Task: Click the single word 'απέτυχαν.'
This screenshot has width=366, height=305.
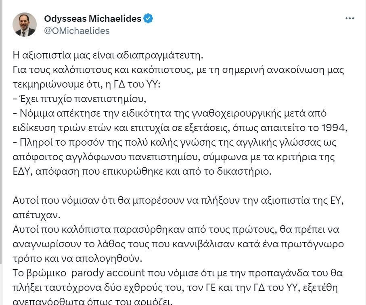Action: click(x=37, y=215)
